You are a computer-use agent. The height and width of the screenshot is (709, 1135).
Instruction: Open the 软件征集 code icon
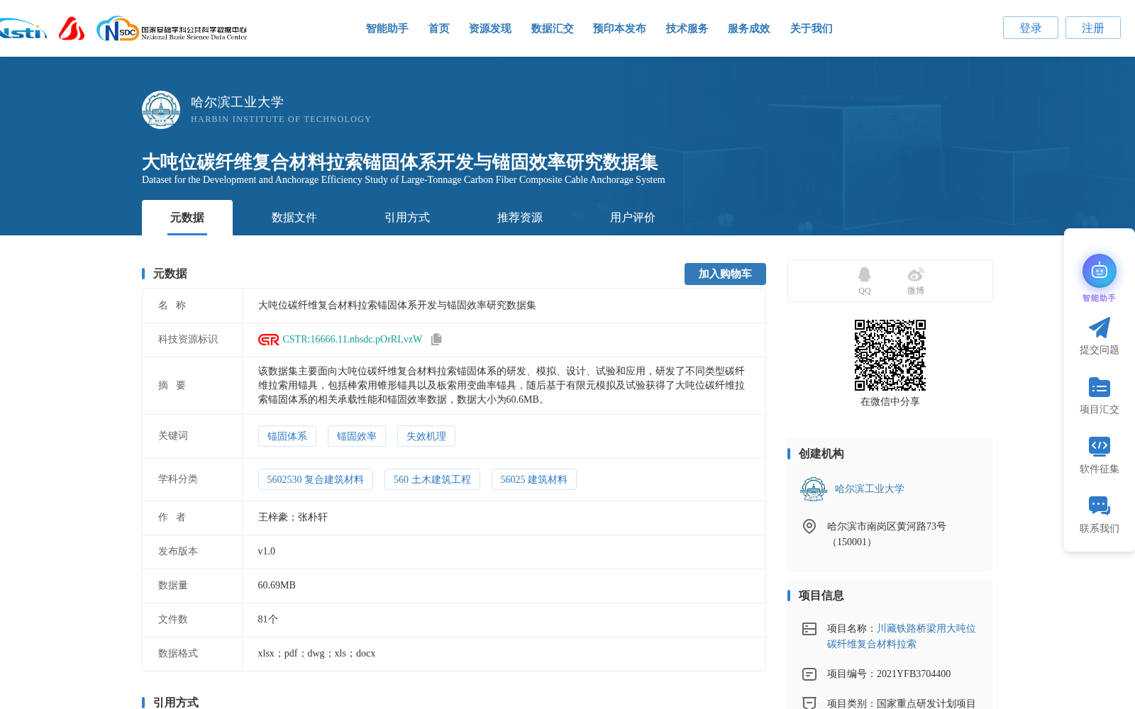click(x=1099, y=446)
